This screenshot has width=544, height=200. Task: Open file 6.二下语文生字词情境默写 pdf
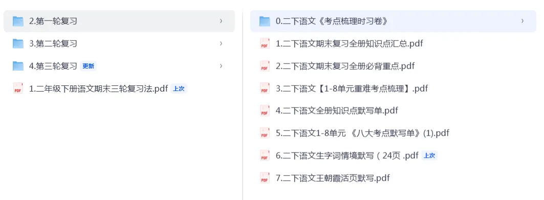pos(347,155)
